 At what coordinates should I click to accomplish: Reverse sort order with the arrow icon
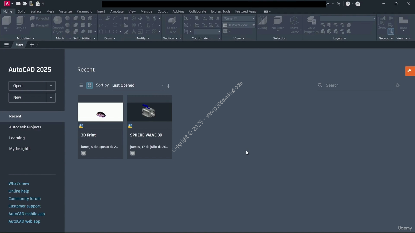[168, 86]
